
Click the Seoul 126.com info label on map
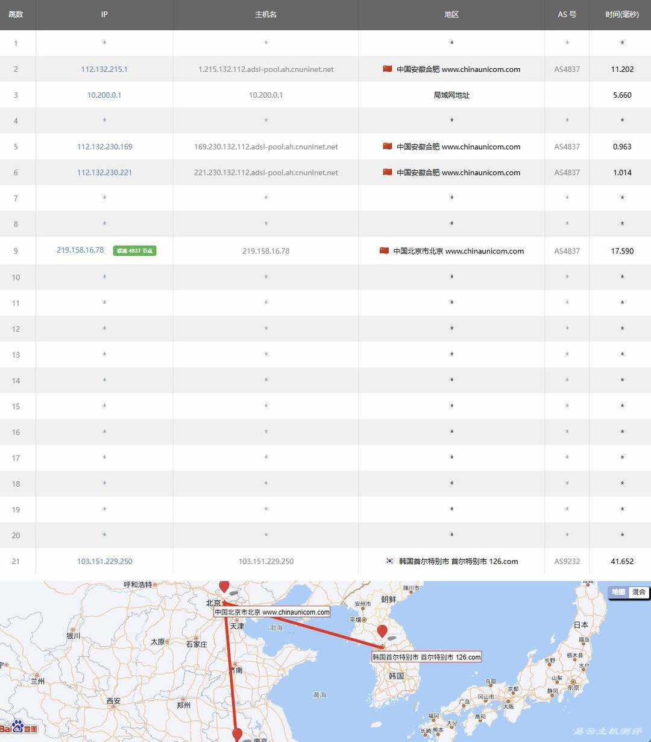pyautogui.click(x=427, y=657)
